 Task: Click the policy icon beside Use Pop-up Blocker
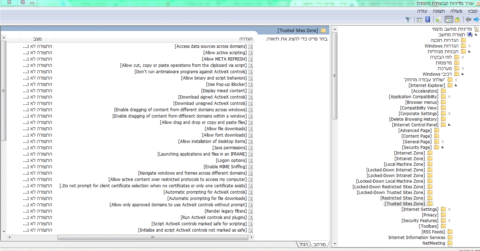251,84
